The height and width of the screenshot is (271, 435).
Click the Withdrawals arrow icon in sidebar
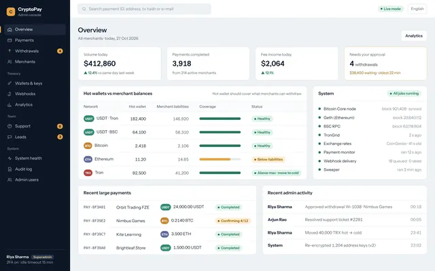pos(10,51)
